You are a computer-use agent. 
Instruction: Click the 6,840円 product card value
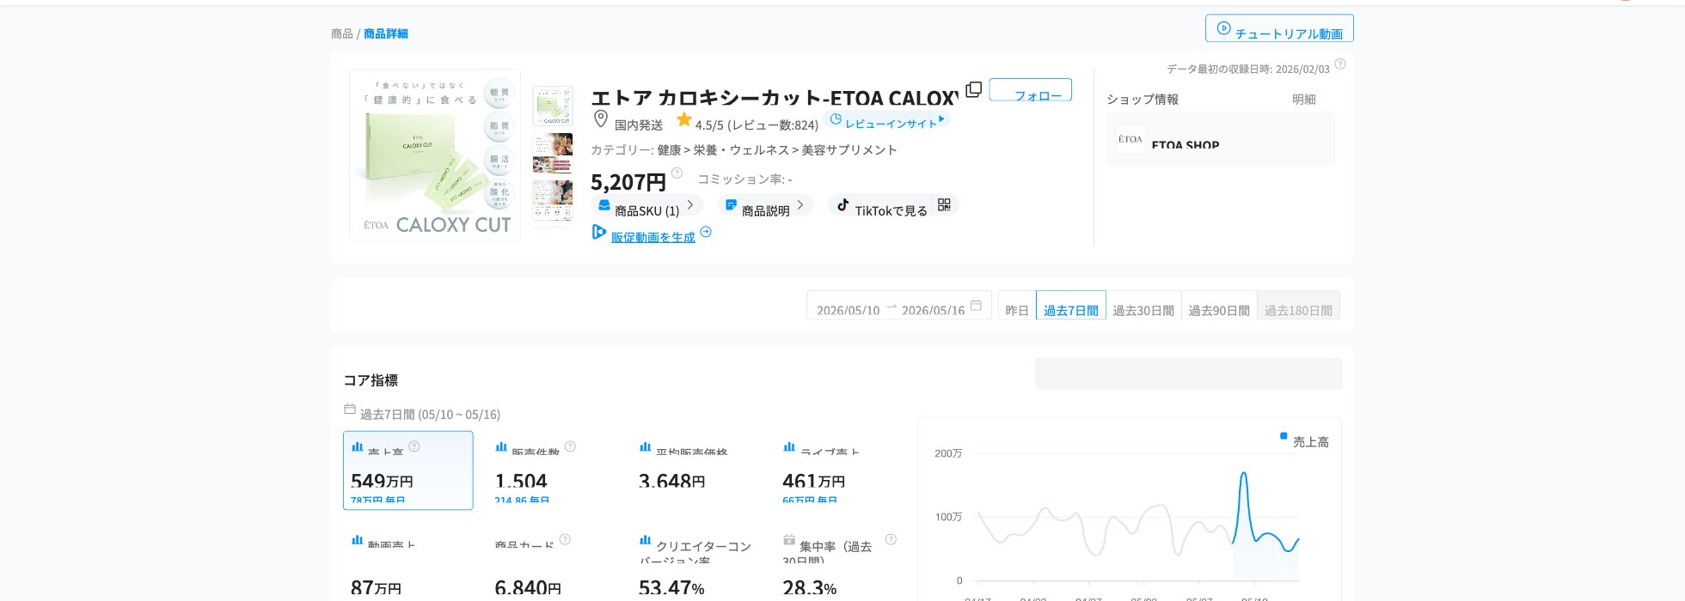click(x=528, y=588)
